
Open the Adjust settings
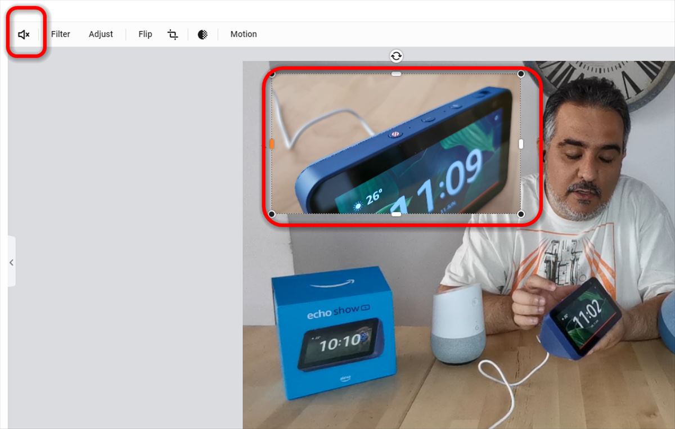pyautogui.click(x=101, y=34)
